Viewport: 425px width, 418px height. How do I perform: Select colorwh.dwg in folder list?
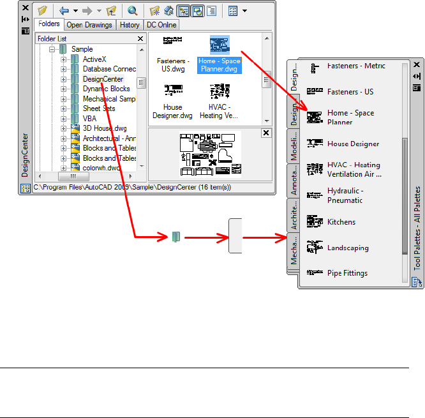click(101, 168)
